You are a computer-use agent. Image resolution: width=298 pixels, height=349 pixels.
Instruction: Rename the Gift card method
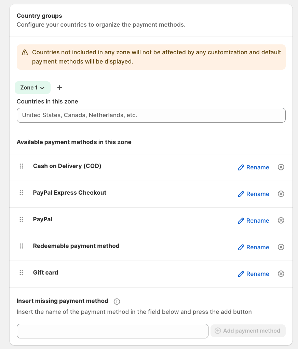(x=254, y=274)
